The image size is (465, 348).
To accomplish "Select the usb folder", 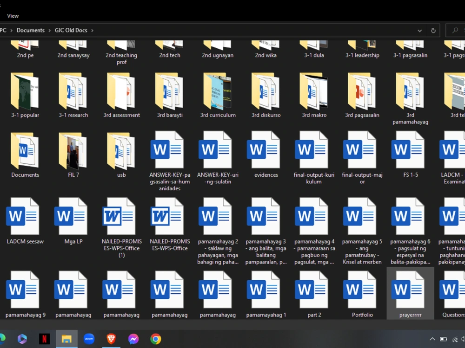I will 121,155.
